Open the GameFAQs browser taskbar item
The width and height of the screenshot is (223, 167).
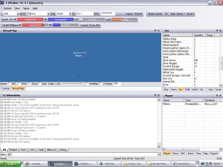click(x=183, y=164)
